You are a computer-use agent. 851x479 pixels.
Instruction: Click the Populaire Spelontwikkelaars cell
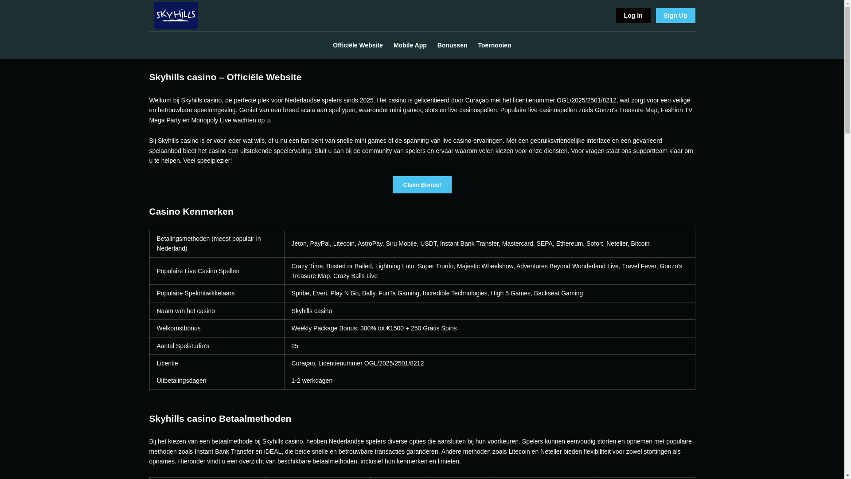[x=217, y=293]
